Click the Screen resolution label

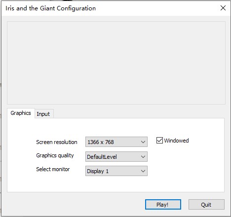(x=57, y=142)
